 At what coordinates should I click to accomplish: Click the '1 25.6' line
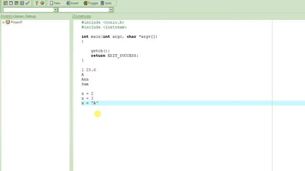click(89, 70)
